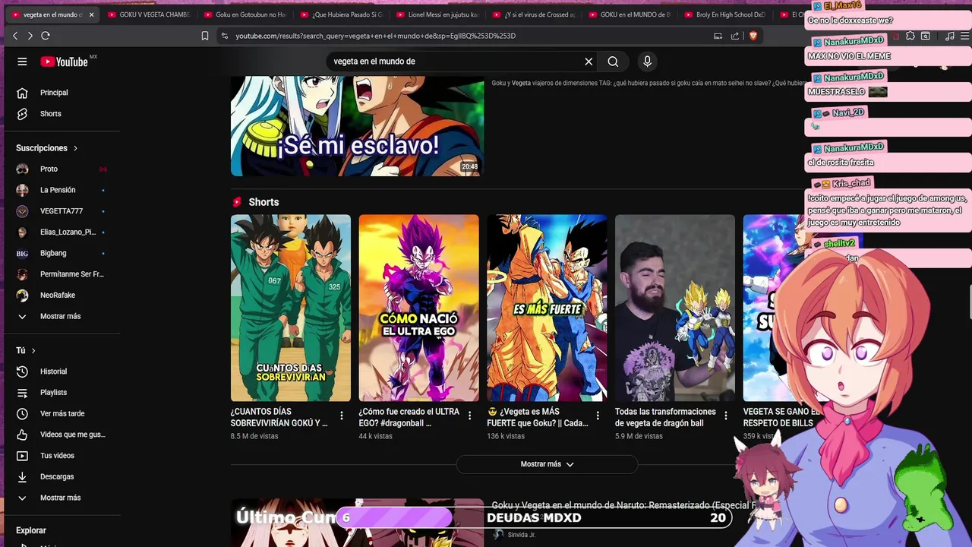Open Es más fuerte short thumbnail
This screenshot has width=972, height=547.
[547, 308]
